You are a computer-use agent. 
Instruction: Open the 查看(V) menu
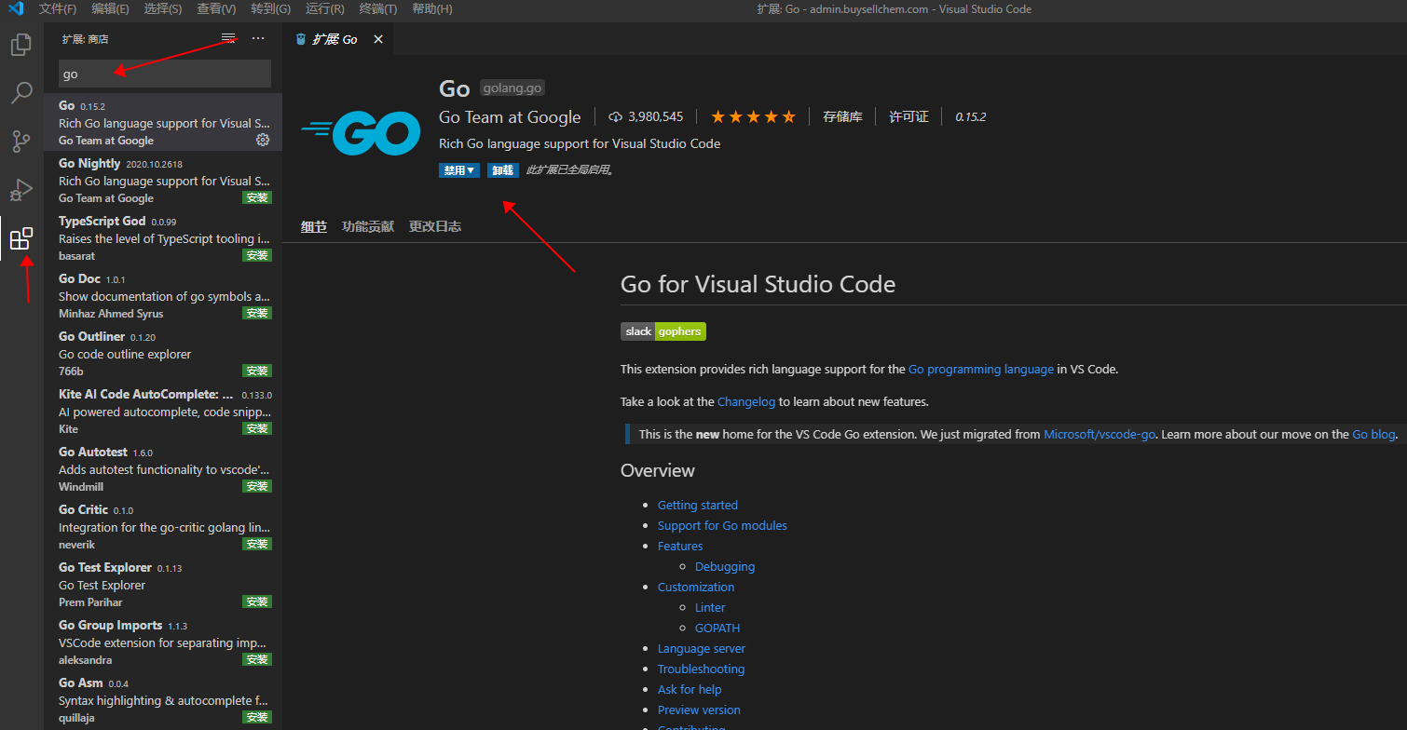pos(216,8)
